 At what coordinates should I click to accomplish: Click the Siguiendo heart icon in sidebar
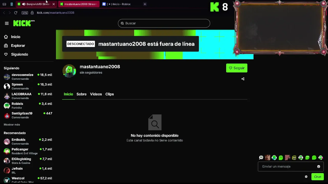pos(6,54)
